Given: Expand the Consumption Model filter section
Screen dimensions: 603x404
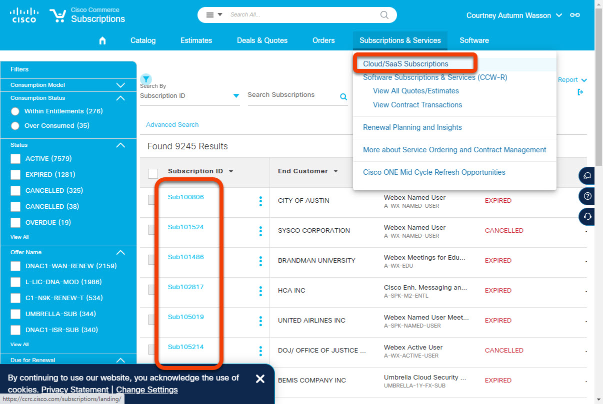Looking at the screenshot, I should point(120,85).
